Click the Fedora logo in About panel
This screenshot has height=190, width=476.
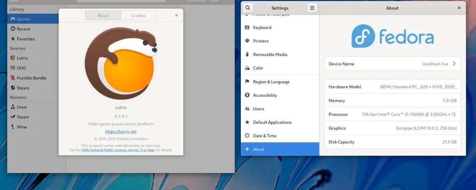(x=392, y=36)
